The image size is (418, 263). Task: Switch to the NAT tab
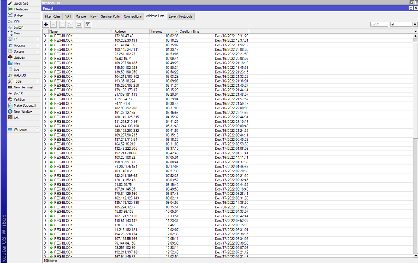tap(68, 16)
